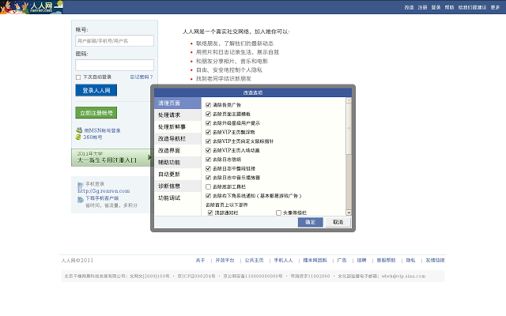
Task: Open footer link 糯米网团购
Action: coord(315,260)
